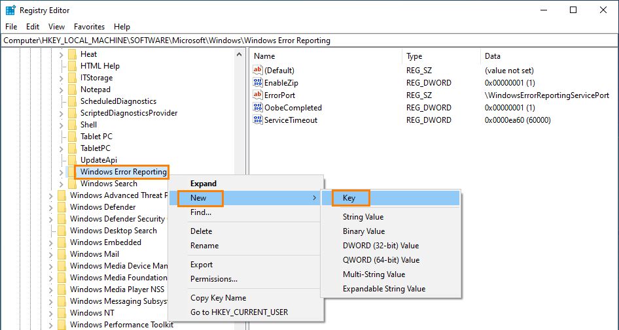Viewport: 619px width, 330px height.
Task: Select Export in the context menu
Action: pos(246,265)
